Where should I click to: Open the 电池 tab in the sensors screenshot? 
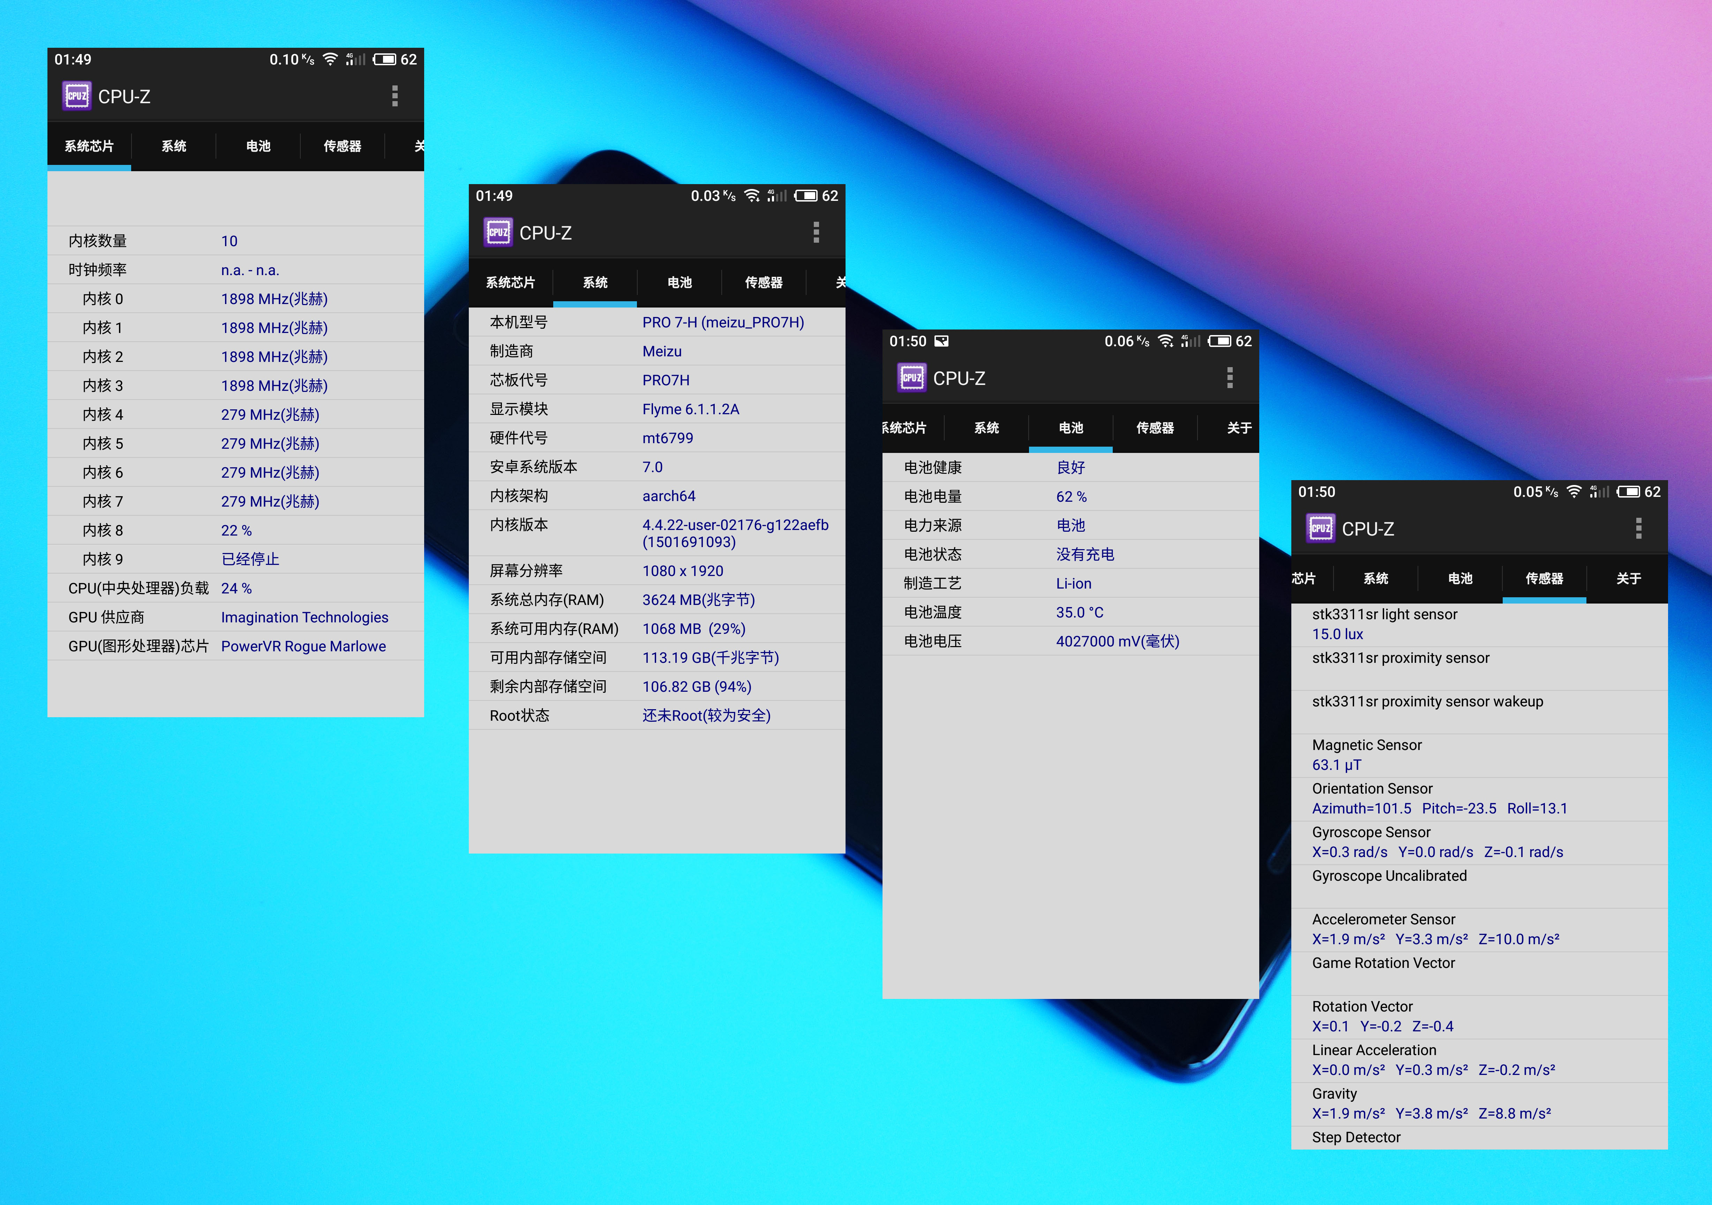[x=1460, y=578]
